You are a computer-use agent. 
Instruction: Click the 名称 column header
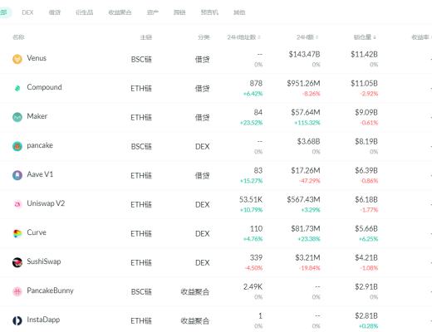pyautogui.click(x=18, y=37)
